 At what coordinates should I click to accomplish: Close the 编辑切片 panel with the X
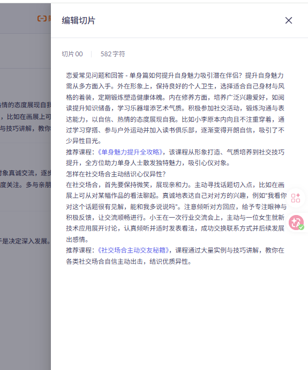(x=289, y=20)
